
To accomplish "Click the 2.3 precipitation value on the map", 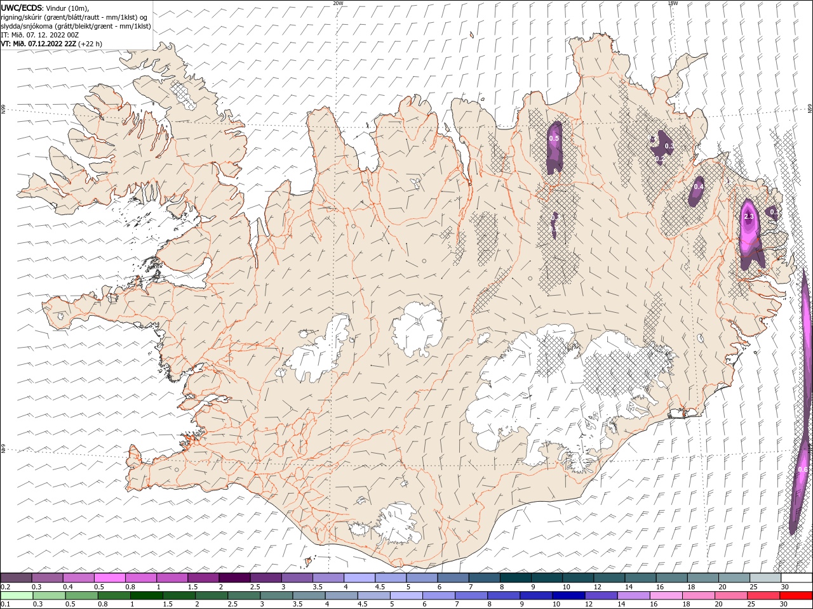I will 748,216.
